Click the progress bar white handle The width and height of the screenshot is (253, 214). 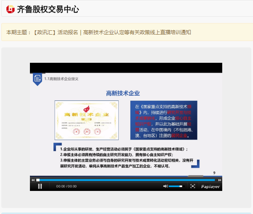pyautogui.click(x=38, y=180)
